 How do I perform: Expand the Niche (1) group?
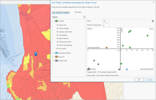(x=54, y=57)
